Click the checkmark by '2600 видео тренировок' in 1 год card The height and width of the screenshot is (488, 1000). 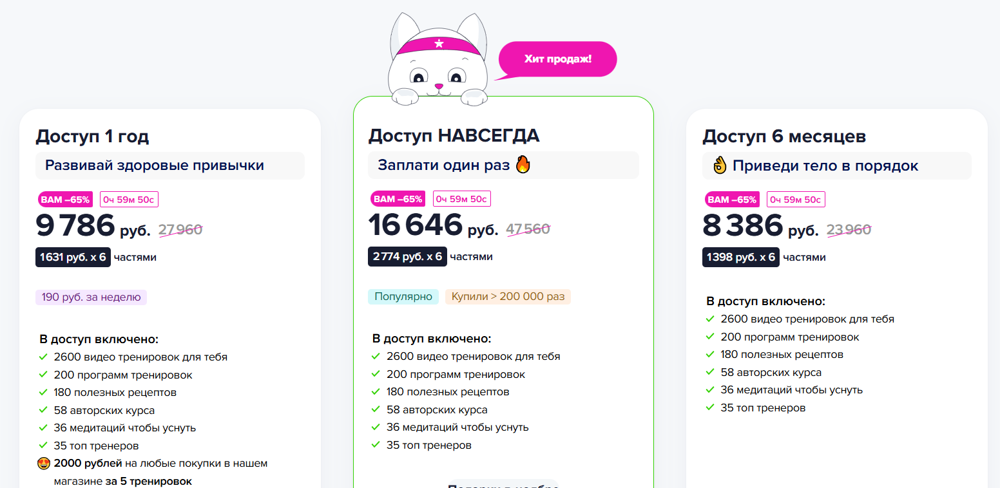(43, 357)
